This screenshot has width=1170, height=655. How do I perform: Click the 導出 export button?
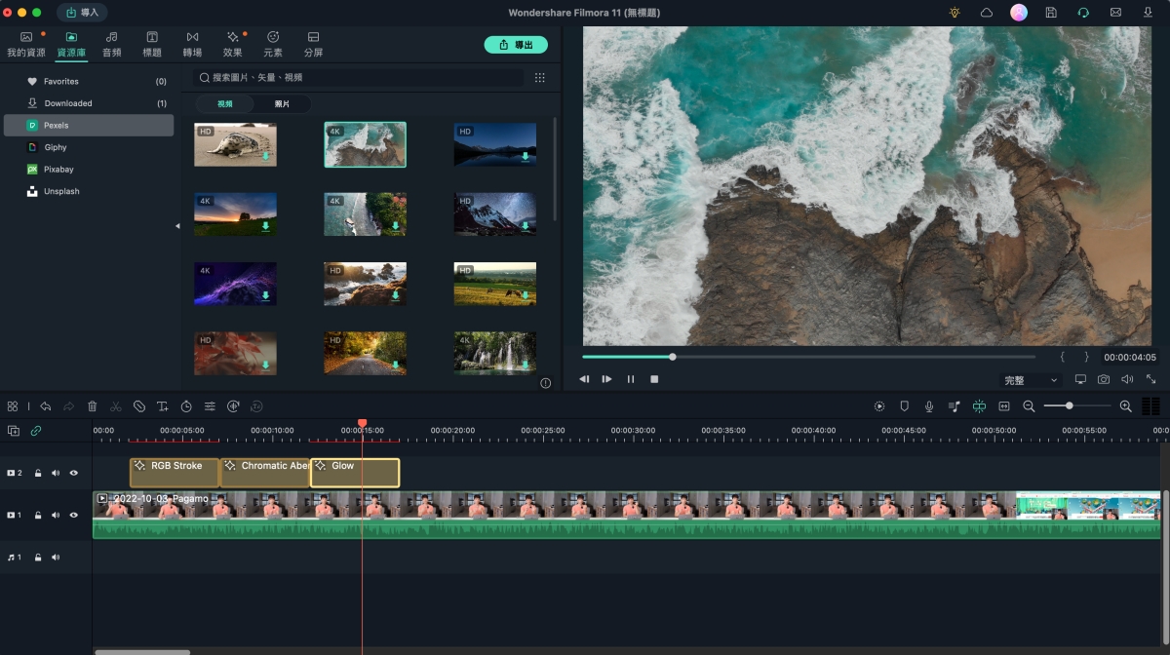516,45
